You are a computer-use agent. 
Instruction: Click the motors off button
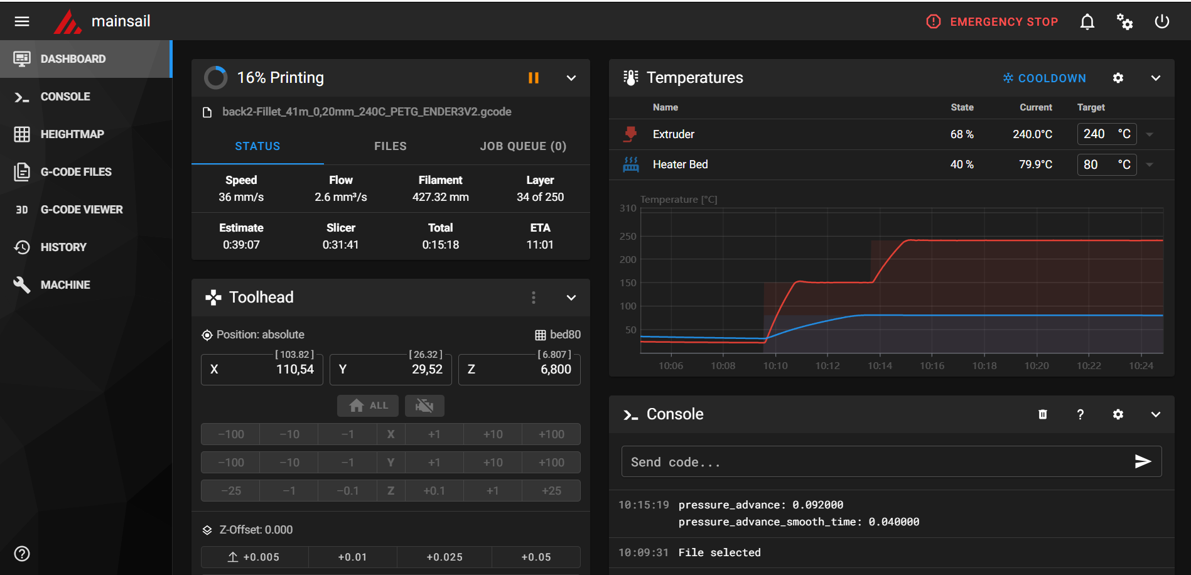[424, 406]
